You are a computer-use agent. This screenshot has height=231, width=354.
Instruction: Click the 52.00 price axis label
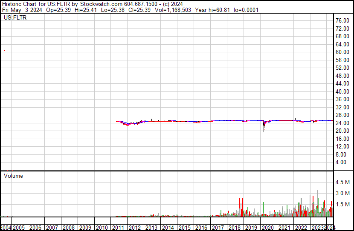[342, 68]
